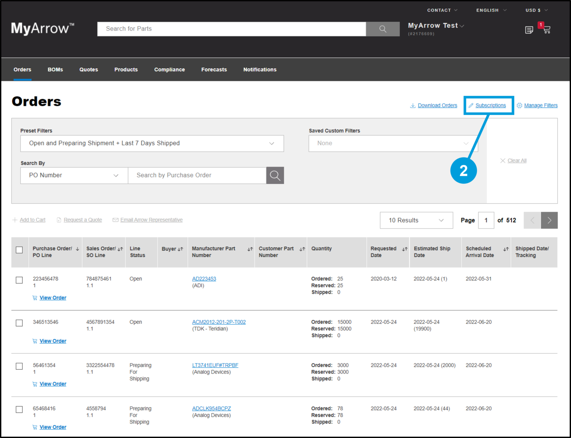The image size is (571, 438).
Task: Open the Forecasts tab
Action: (214, 69)
